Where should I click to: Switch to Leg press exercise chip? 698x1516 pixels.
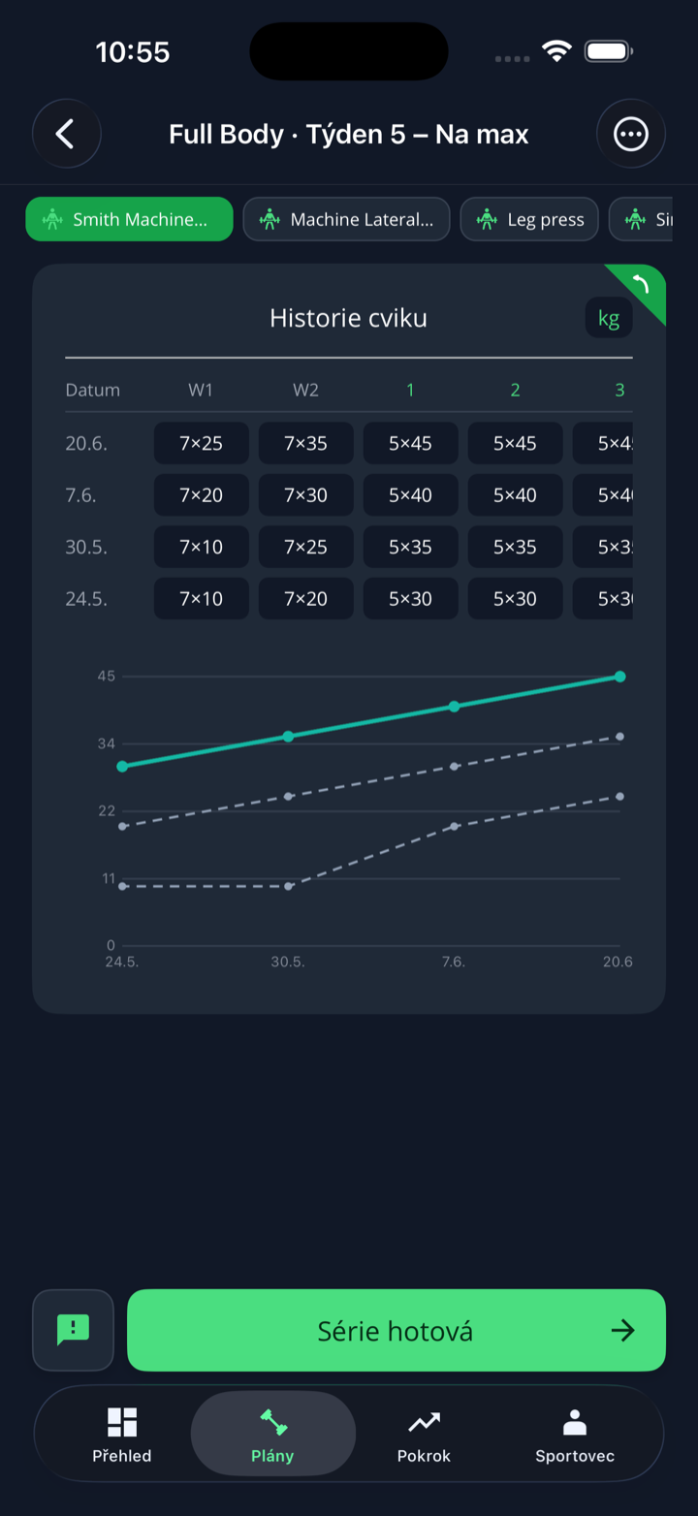pyautogui.click(x=529, y=219)
